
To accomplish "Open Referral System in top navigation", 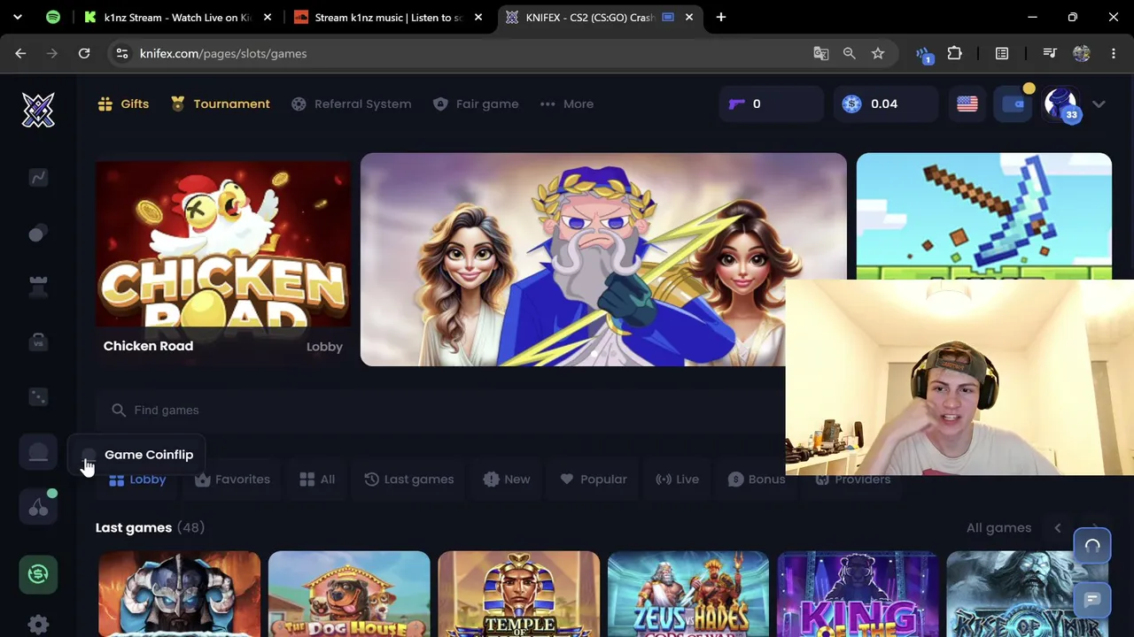I will pyautogui.click(x=352, y=104).
